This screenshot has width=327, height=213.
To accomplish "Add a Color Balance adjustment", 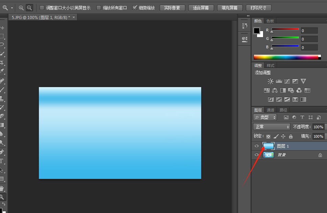I will pos(275,90).
